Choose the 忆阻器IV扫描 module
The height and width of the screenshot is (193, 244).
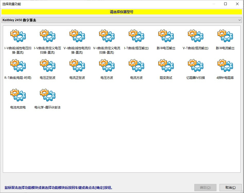pyautogui.click(x=196, y=66)
